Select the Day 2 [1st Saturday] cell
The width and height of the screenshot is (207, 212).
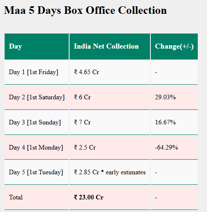pos(36,97)
